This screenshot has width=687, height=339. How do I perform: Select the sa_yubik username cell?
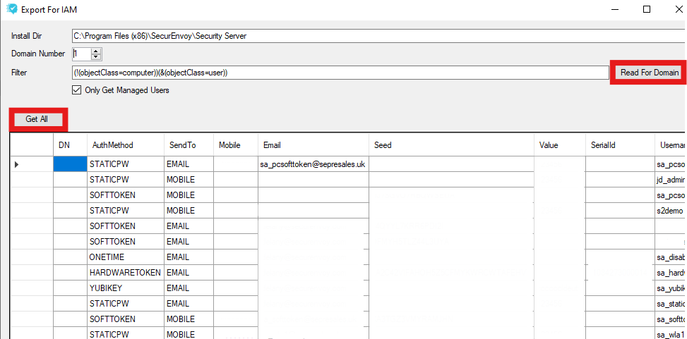pyautogui.click(x=669, y=288)
